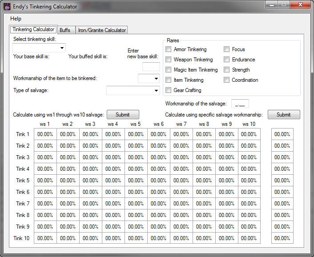This screenshot has height=257, width=314.
Task: Click the salvage workmanship input box
Action: (x=240, y=104)
